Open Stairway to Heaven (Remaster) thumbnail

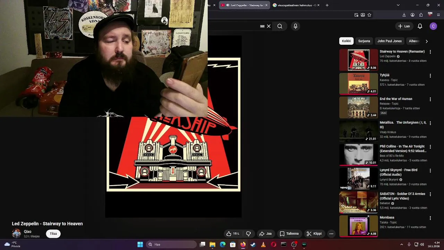(358, 60)
